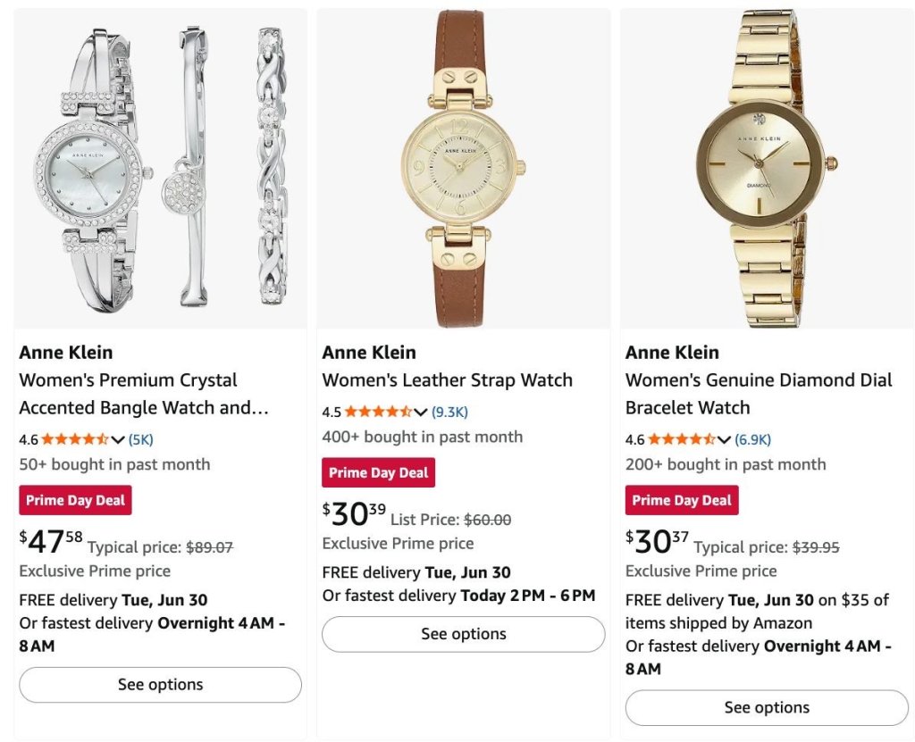Open Women's Genuine Diamond Dial Bracelet Watch title
The height and width of the screenshot is (742, 915).
point(759,394)
